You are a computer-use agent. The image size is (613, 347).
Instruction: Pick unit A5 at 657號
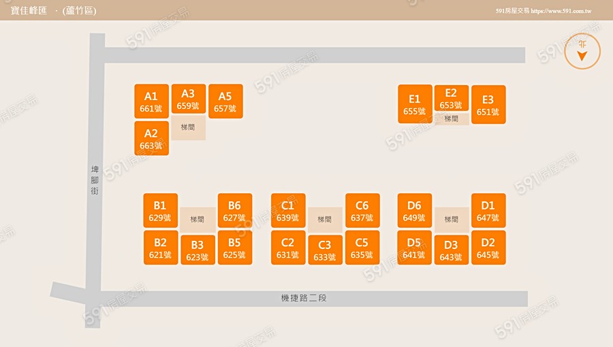tap(225, 102)
